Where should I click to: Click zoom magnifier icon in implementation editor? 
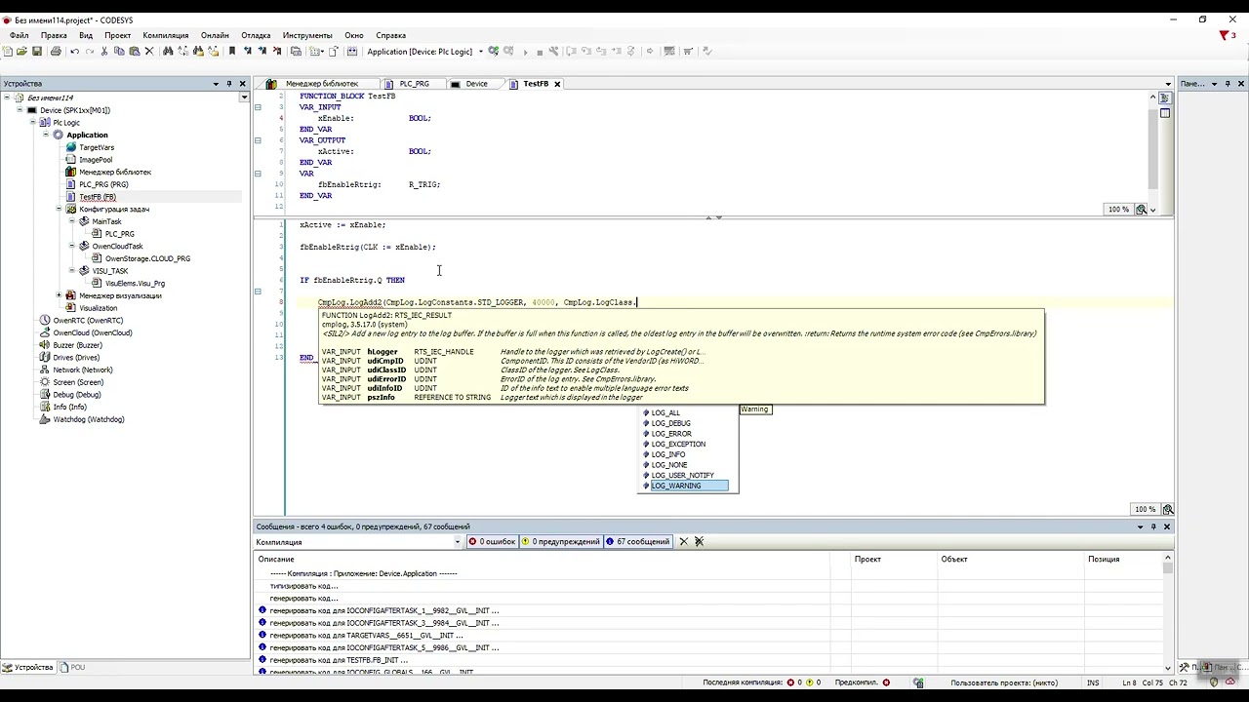pyautogui.click(x=1168, y=509)
